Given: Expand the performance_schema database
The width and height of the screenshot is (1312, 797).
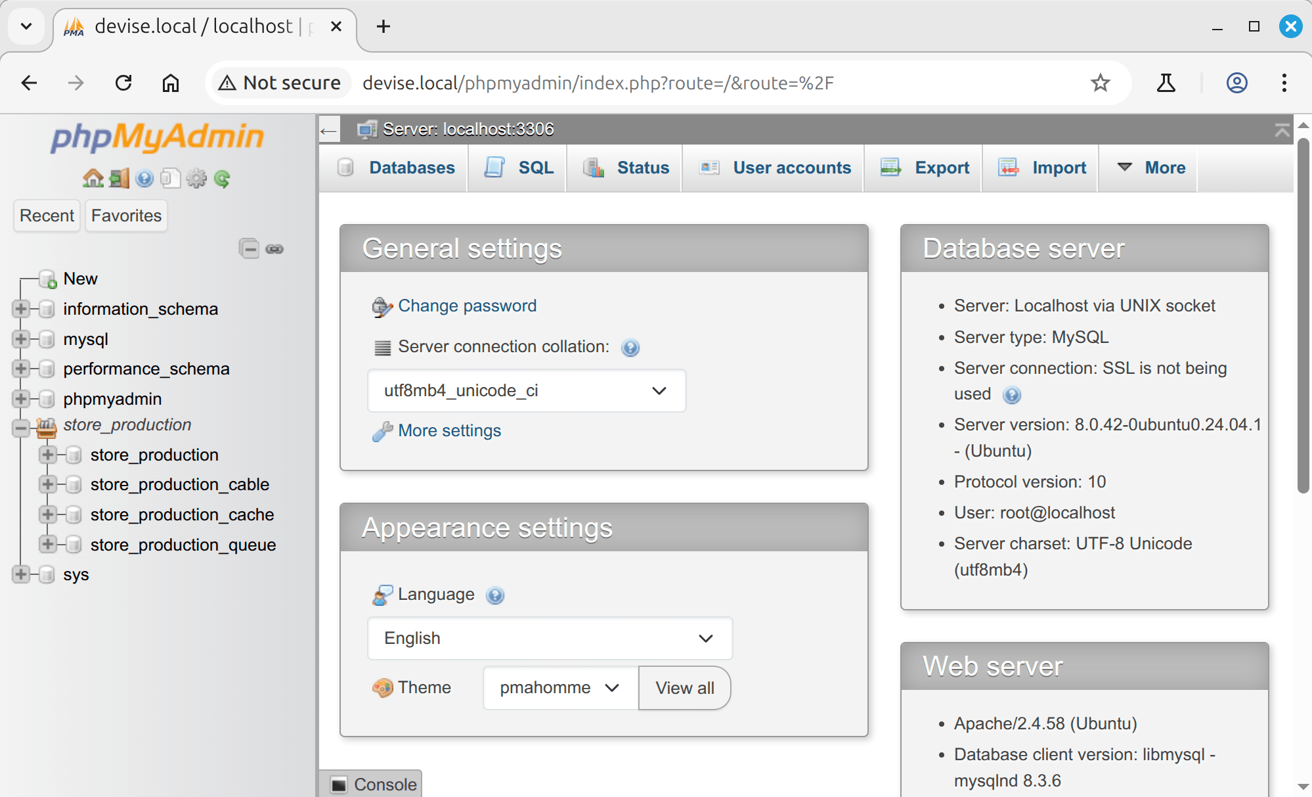Looking at the screenshot, I should (x=21, y=369).
